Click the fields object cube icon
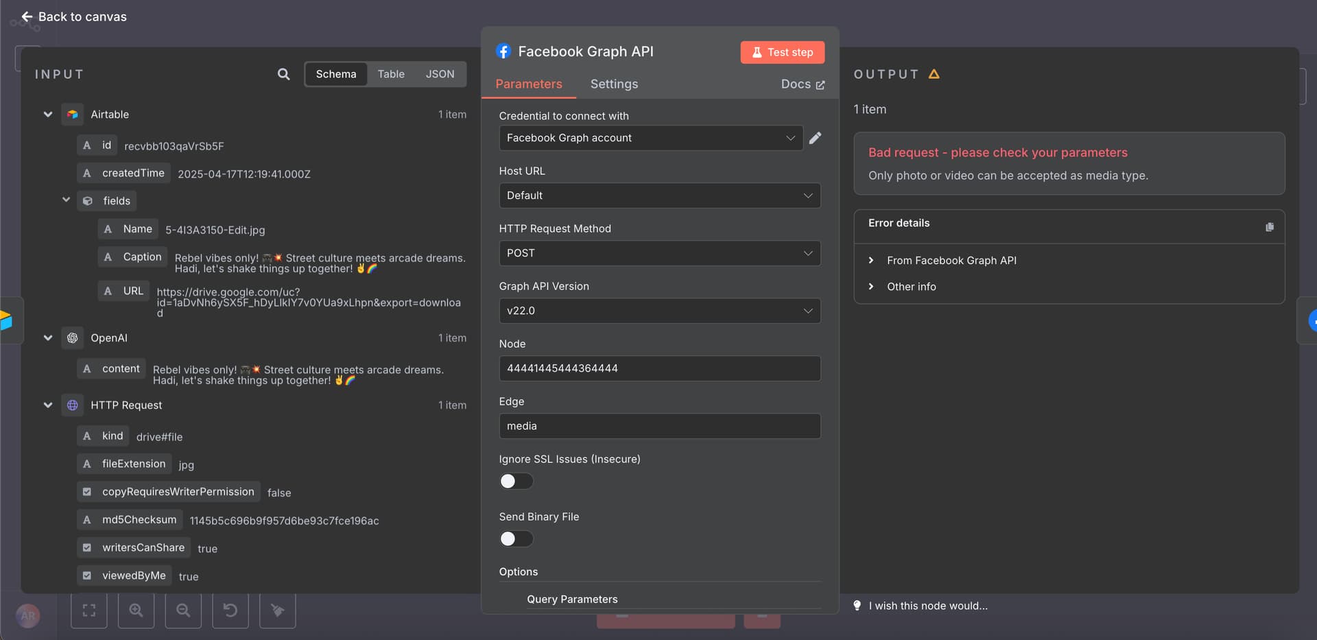The image size is (1317, 640). [x=87, y=201]
